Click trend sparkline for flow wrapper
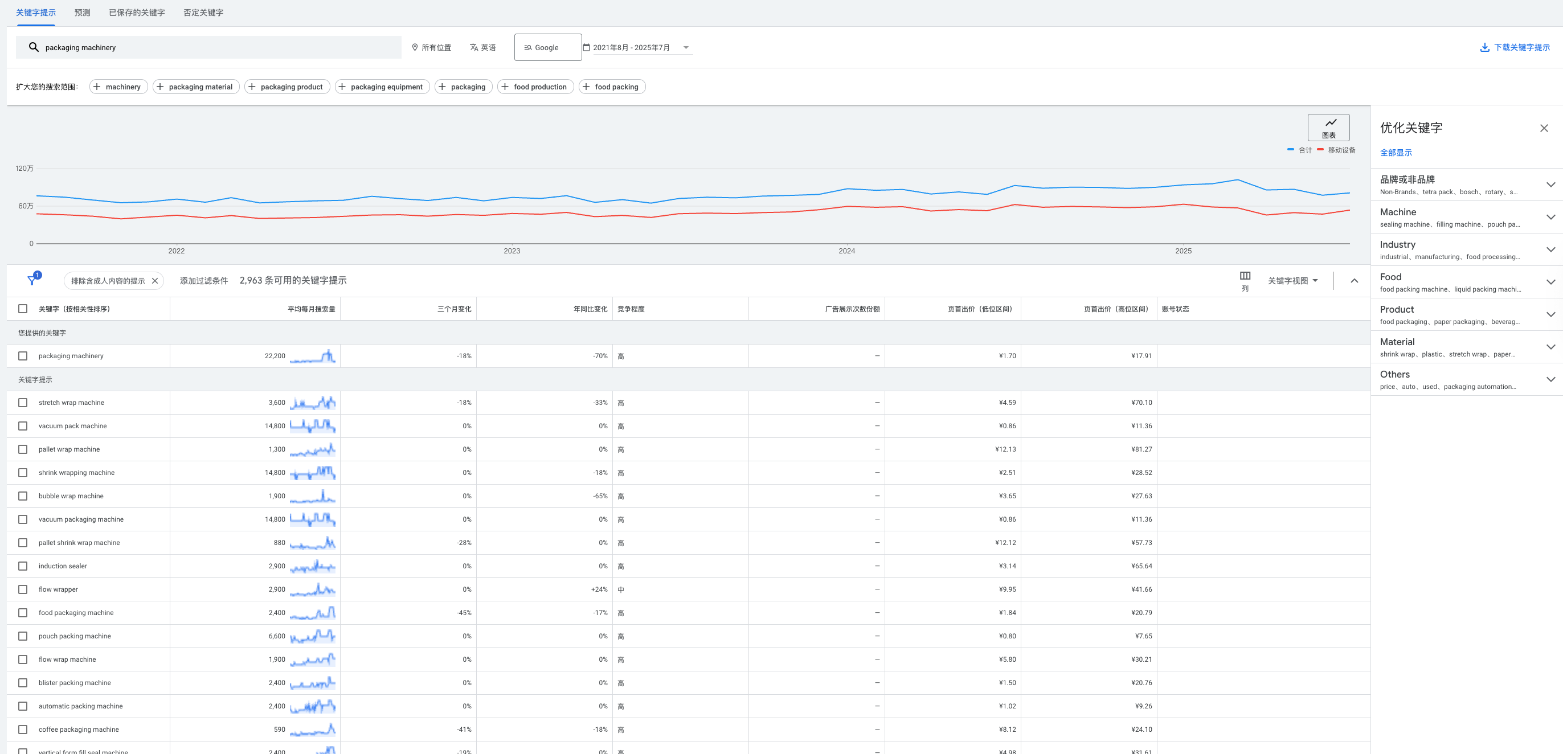Viewport: 1563px width, 754px height. pos(313,589)
